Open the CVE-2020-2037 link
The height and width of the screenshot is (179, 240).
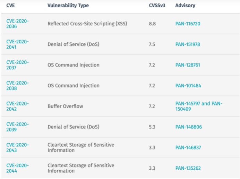[17, 65]
